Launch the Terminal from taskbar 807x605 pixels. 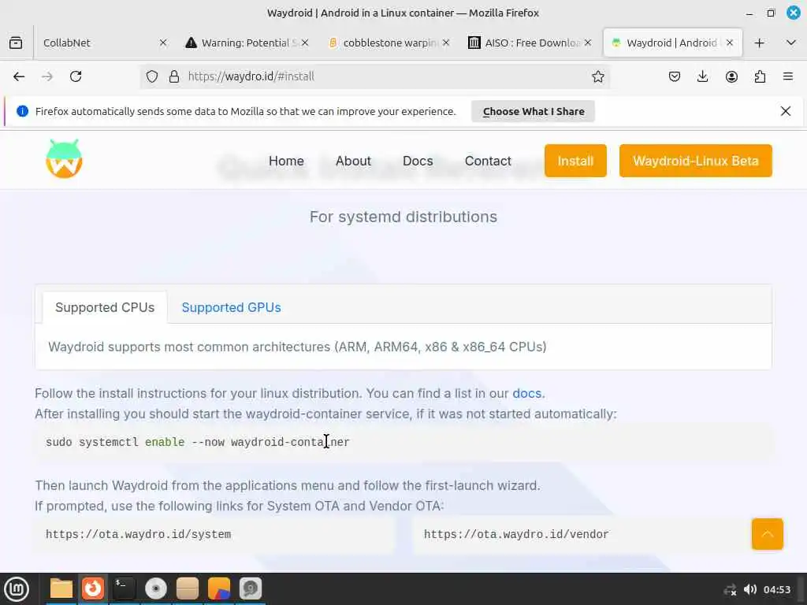tap(124, 589)
